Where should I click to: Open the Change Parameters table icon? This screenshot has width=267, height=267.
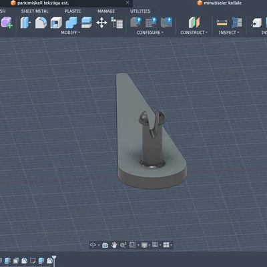tap(117, 23)
